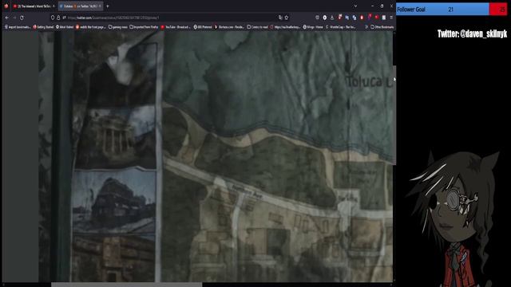Close the YouTube browser tab
Screen dimensions: 511x287
pyautogui.click(x=53, y=6)
